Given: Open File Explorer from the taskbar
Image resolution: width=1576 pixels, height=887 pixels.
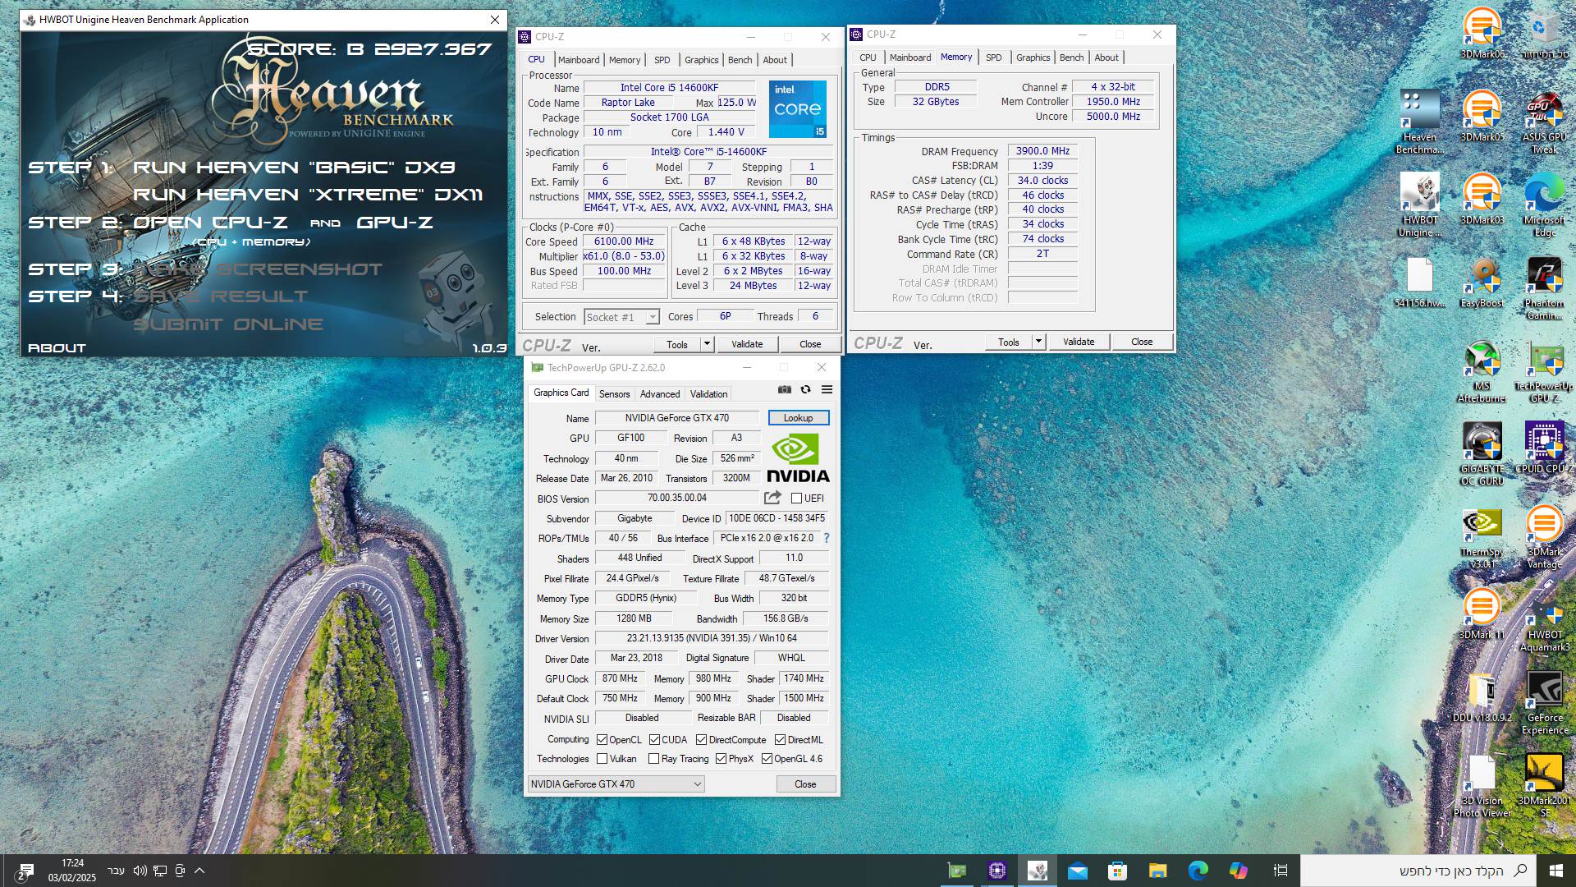Looking at the screenshot, I should pyautogui.click(x=1157, y=871).
